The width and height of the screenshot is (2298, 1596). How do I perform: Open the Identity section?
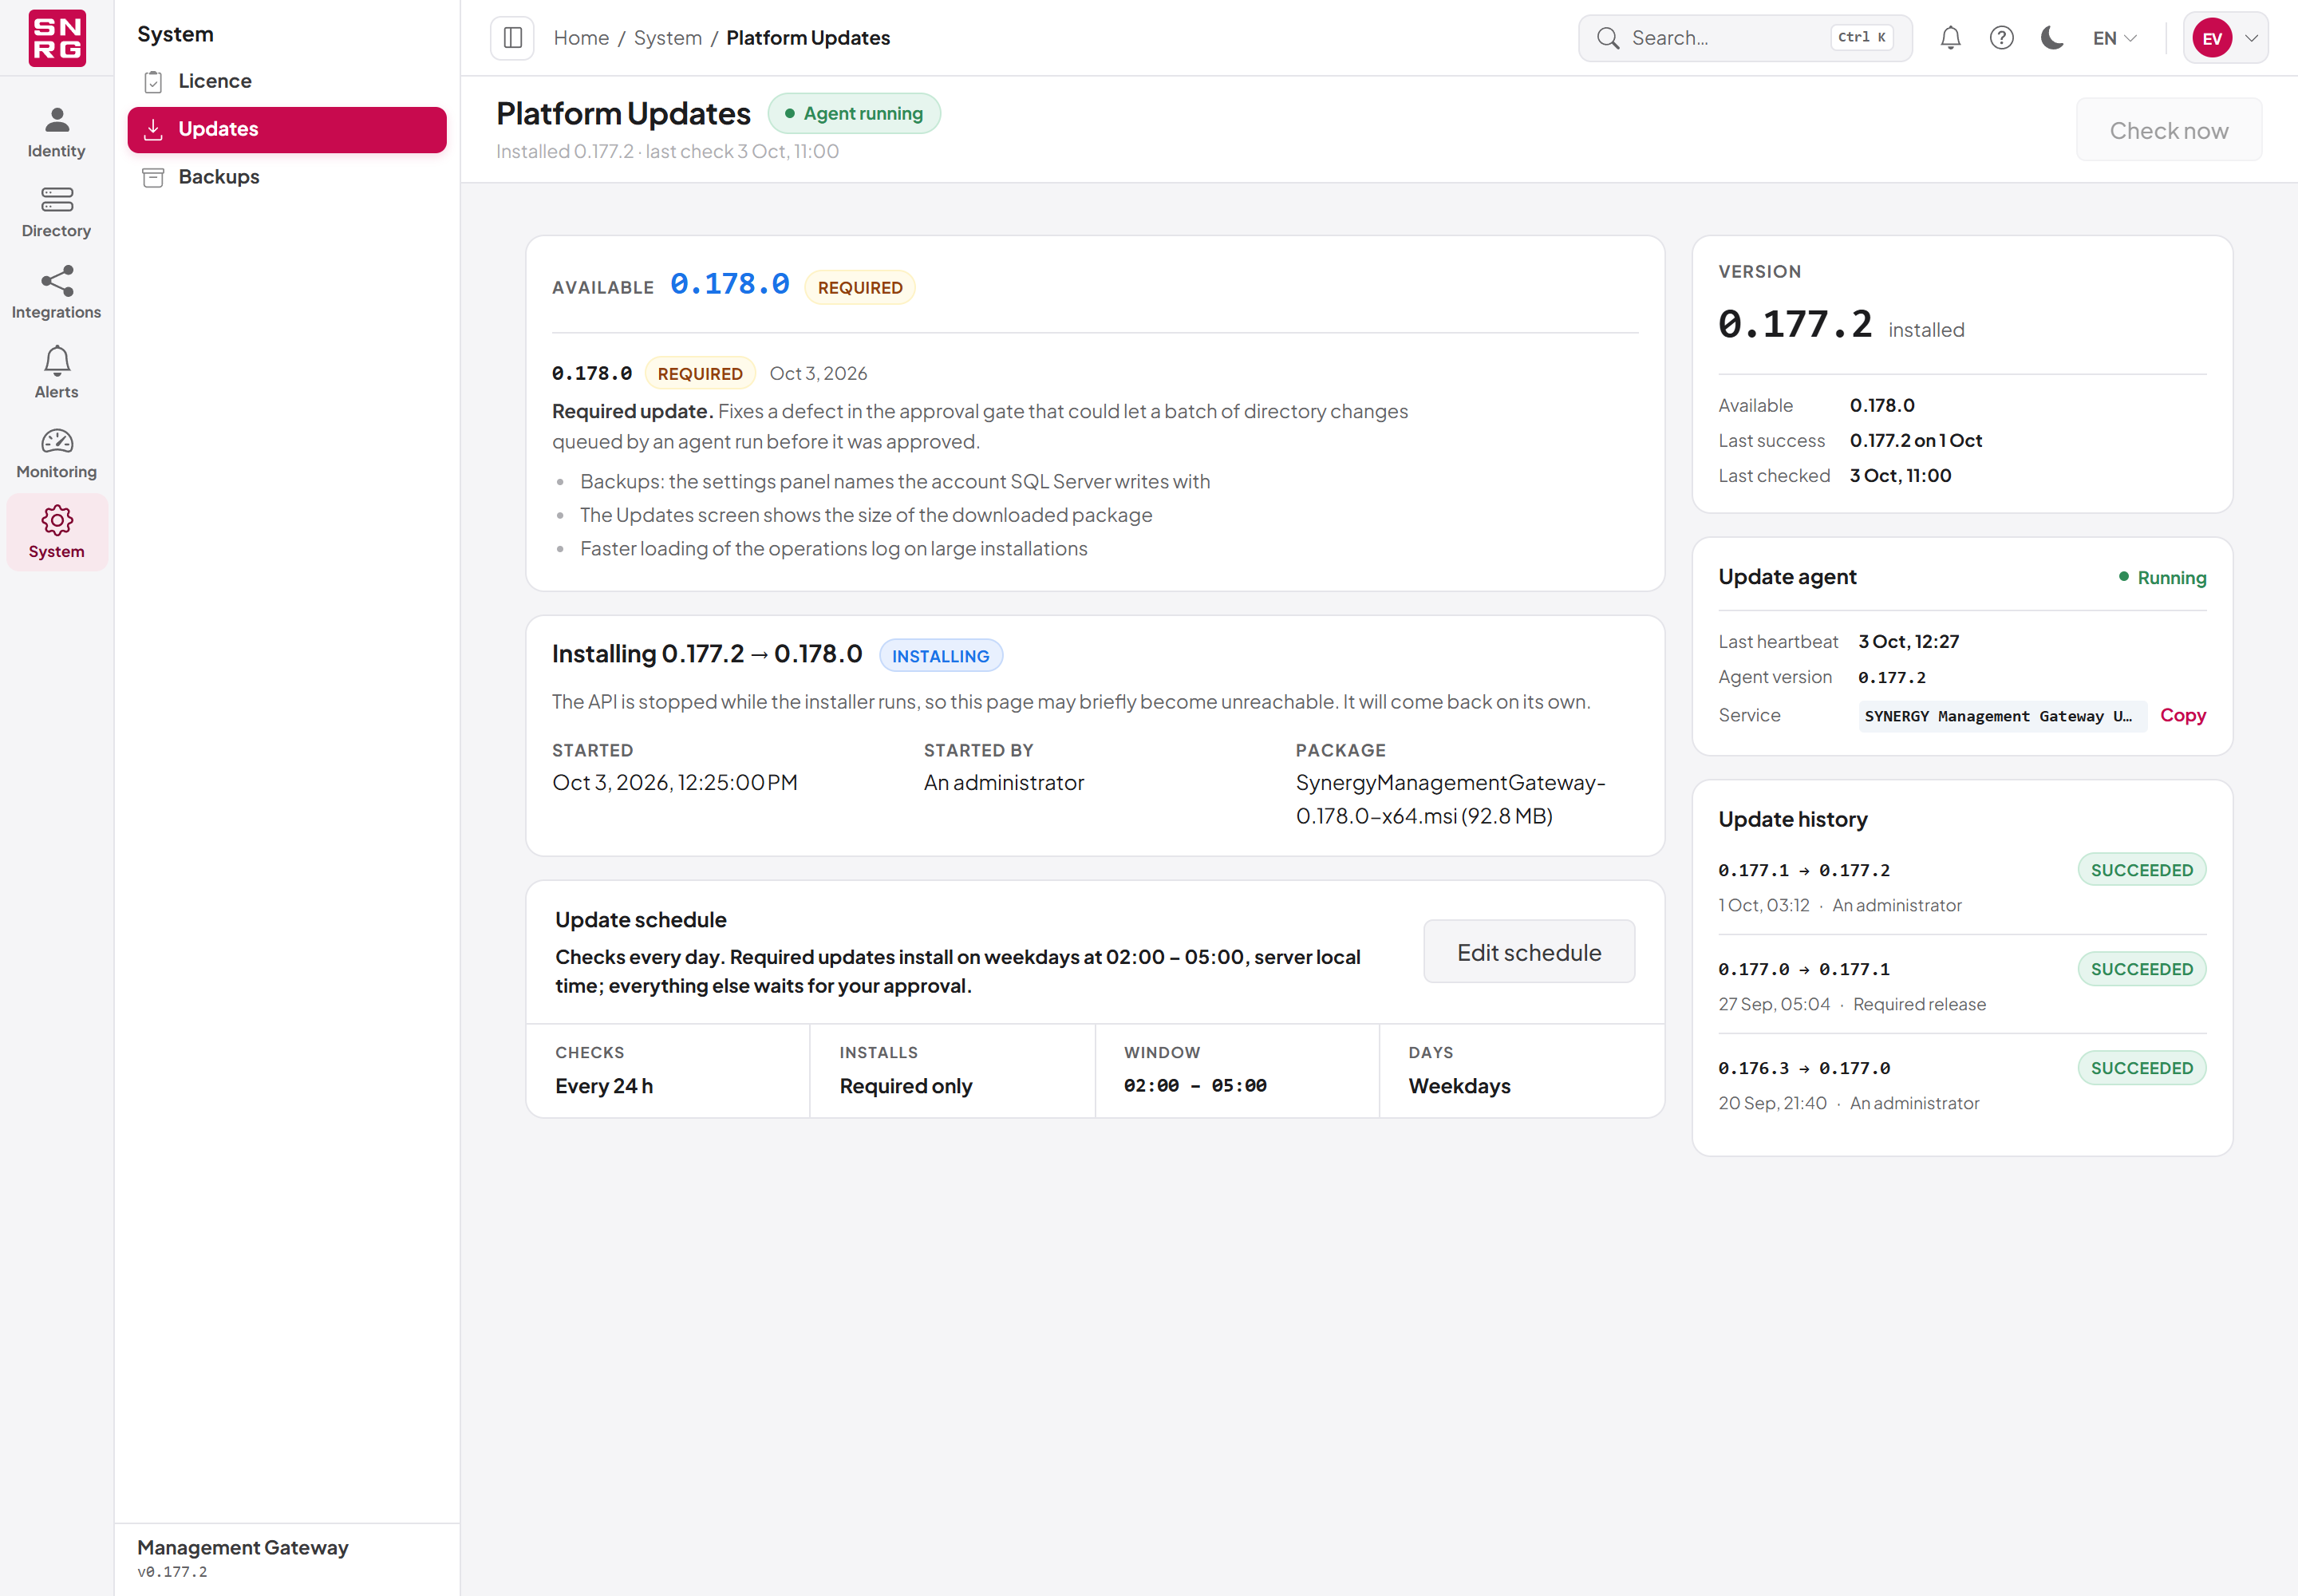click(x=56, y=132)
